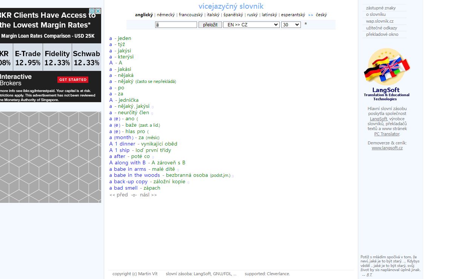Viewport: 453px width, 279px height.
Task: Choose the 'španělský' language
Action: [233, 15]
